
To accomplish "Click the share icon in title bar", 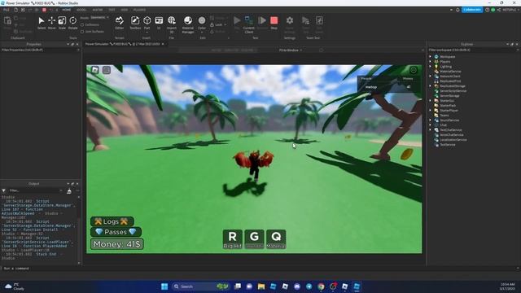I will point(499,10).
